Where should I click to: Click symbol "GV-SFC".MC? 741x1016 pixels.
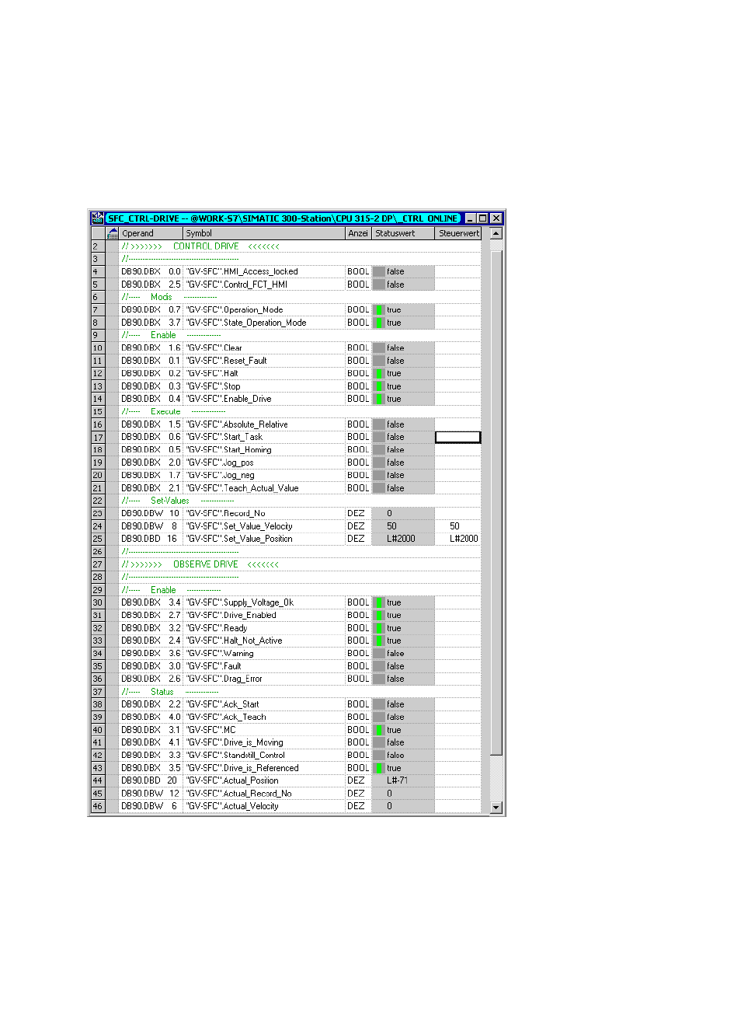[211, 730]
